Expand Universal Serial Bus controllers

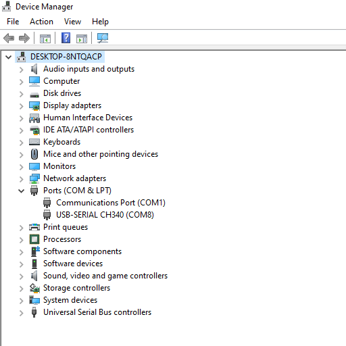click(21, 313)
